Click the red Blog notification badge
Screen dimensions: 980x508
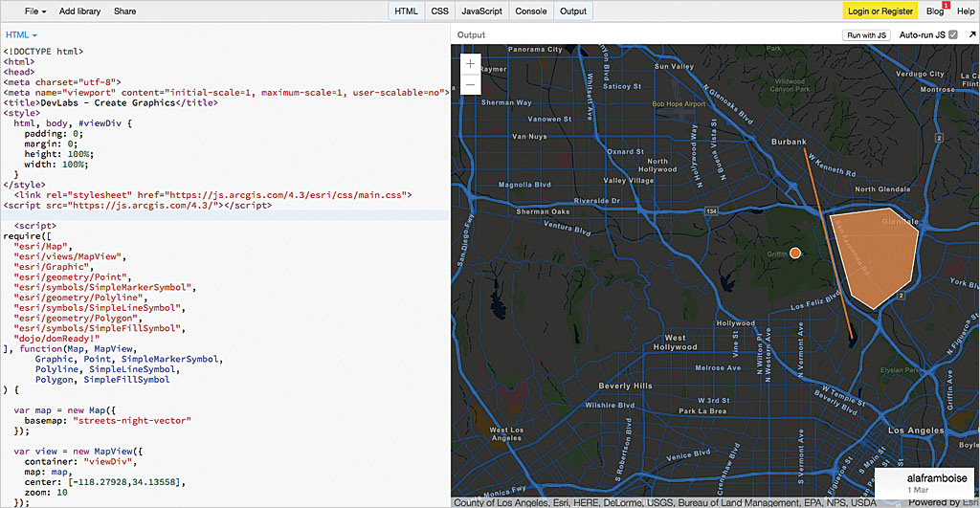946,6
